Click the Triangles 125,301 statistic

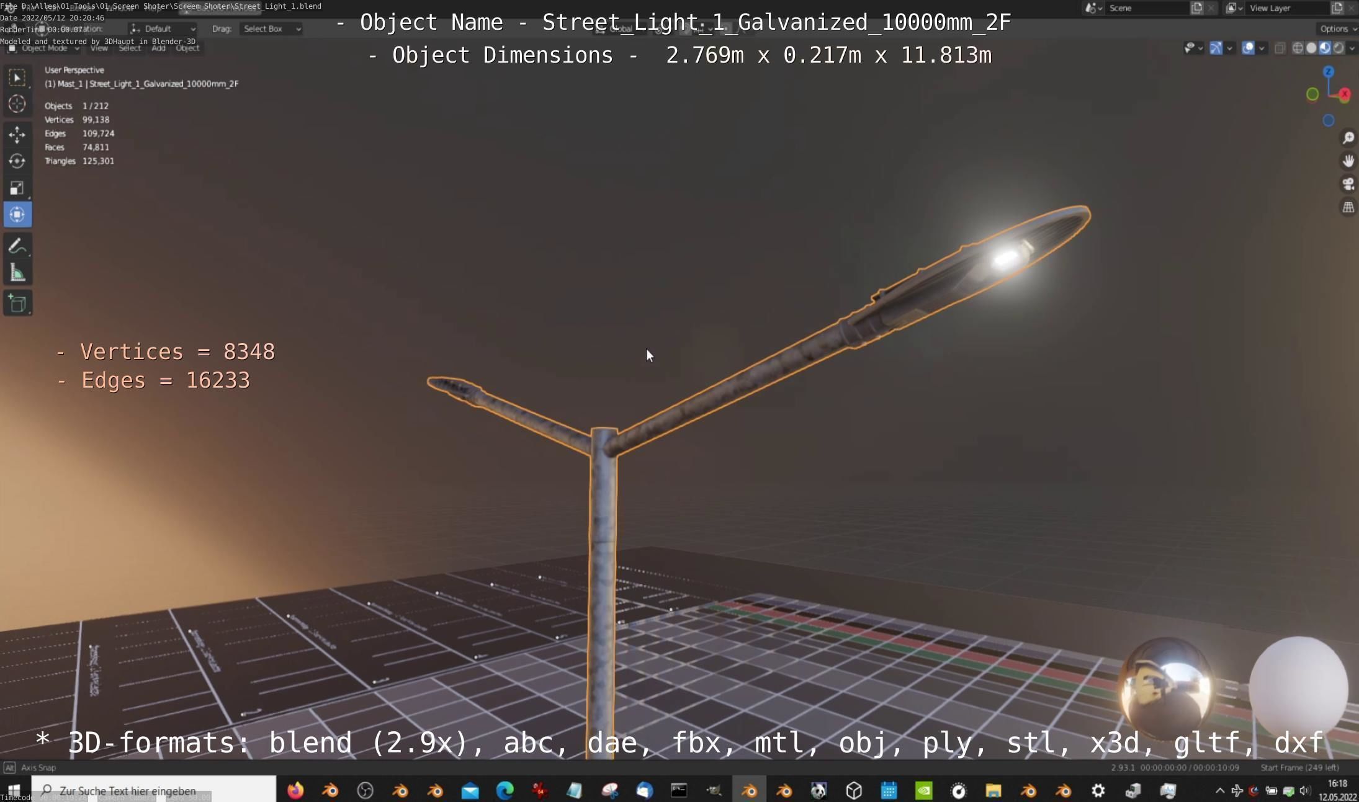click(79, 161)
